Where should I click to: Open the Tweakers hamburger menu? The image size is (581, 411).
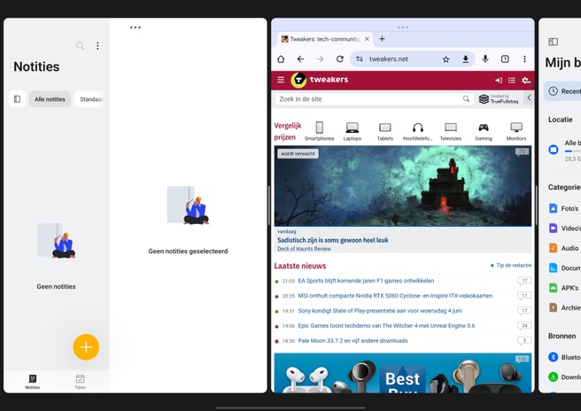click(281, 80)
